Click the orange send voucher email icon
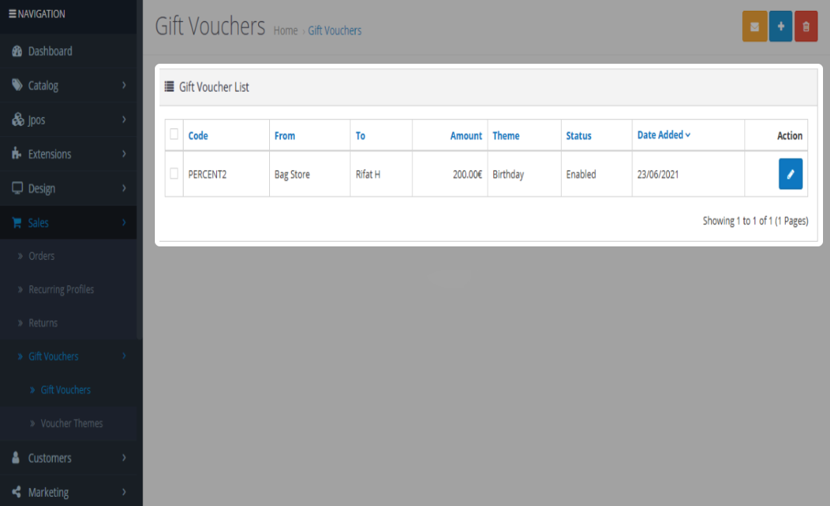The width and height of the screenshot is (830, 506). tap(754, 26)
